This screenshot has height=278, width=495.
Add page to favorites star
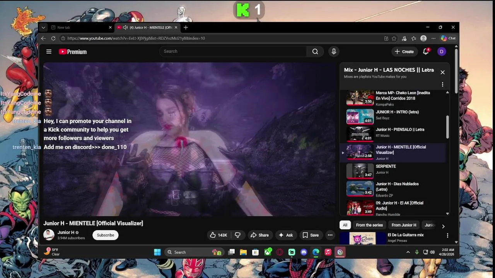pyautogui.click(x=394, y=38)
